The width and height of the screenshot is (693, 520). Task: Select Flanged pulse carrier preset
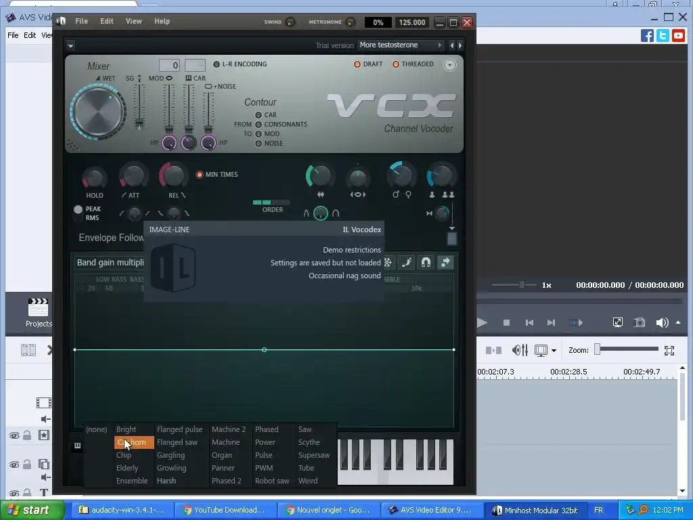(179, 429)
